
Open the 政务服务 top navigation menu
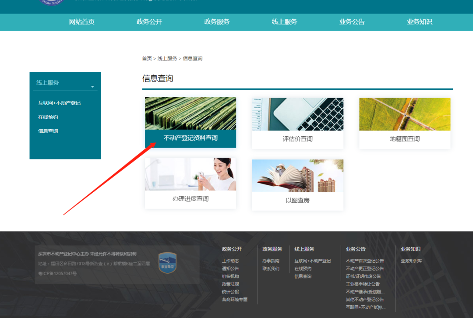point(217,22)
